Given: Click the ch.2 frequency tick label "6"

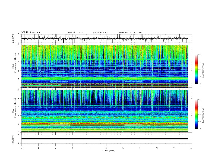Looking at the screenshot, I should [x=19, y=107].
